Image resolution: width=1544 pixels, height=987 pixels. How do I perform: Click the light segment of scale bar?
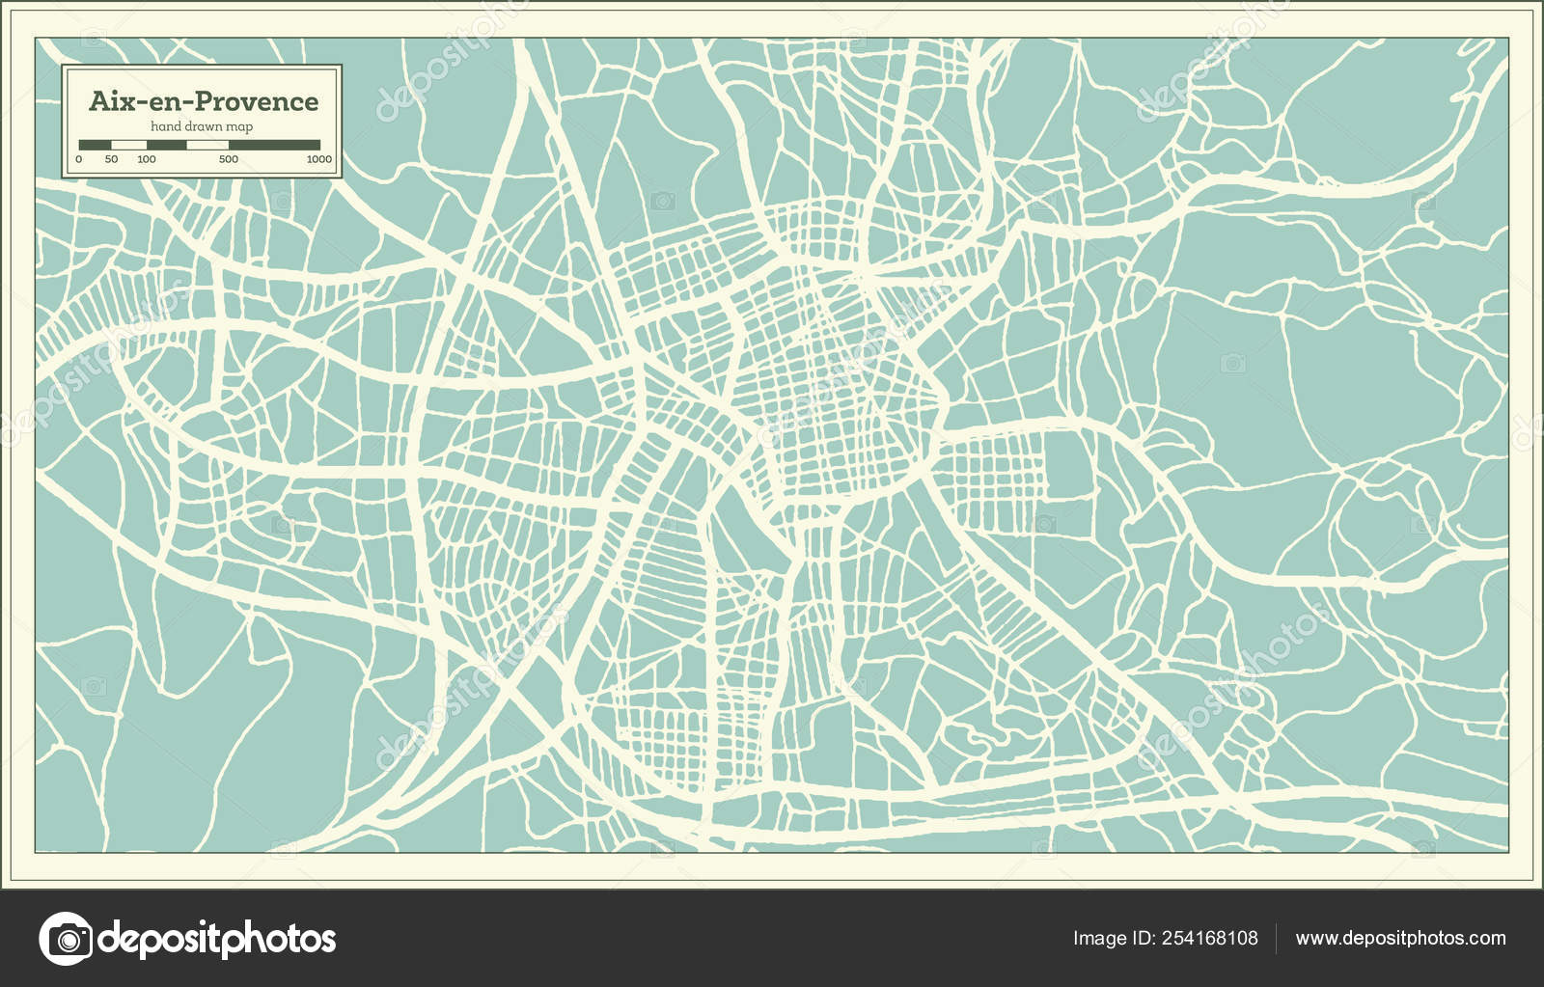pyautogui.click(x=130, y=145)
